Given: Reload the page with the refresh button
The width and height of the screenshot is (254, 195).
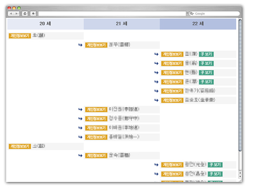Looking at the screenshot, I should (x=25, y=14).
